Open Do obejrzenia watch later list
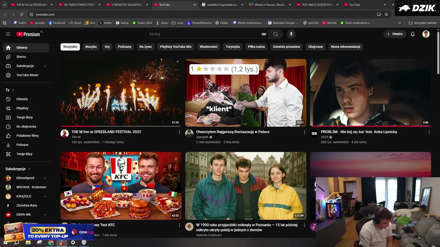 point(26,127)
